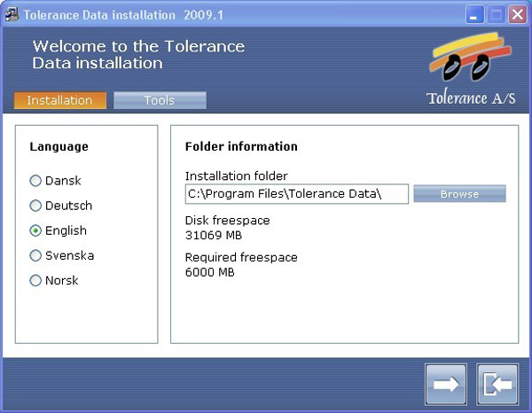Click the window title 'Tolerance Data installation 2009.1'
The image size is (532, 413).
(123, 15)
